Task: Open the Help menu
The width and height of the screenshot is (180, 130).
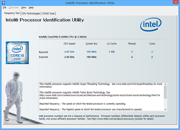Action: [x=31, y=7]
